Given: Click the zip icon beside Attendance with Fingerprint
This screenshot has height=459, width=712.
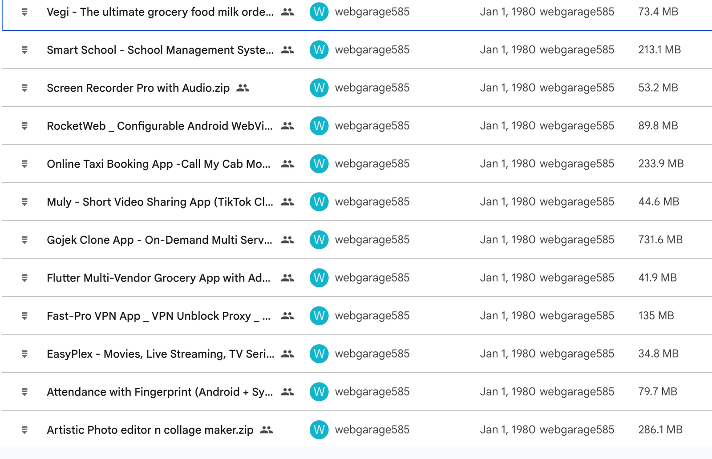Looking at the screenshot, I should click(x=24, y=392).
